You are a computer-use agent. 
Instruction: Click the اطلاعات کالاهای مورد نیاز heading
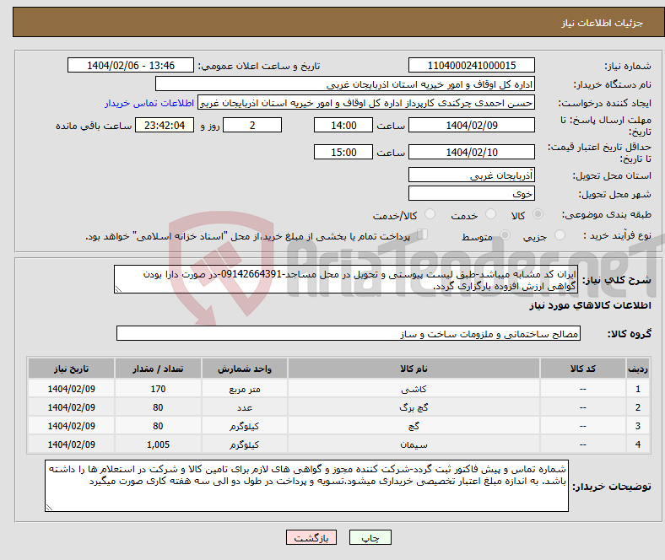coord(590,305)
